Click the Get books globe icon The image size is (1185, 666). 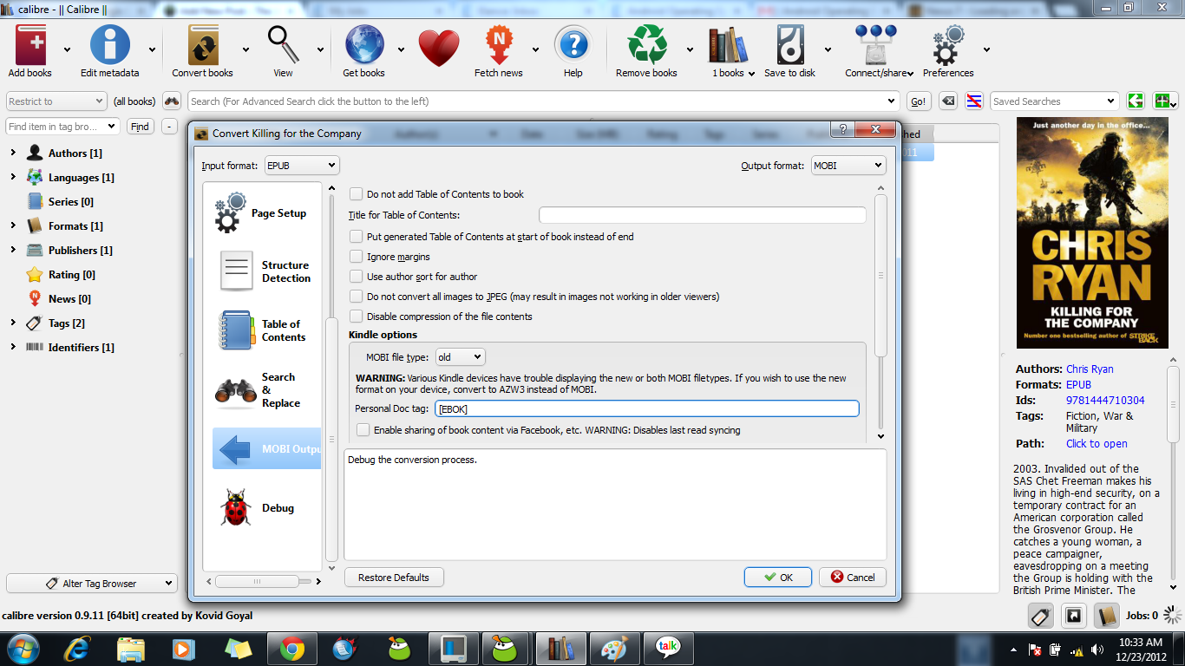pyautogui.click(x=363, y=46)
